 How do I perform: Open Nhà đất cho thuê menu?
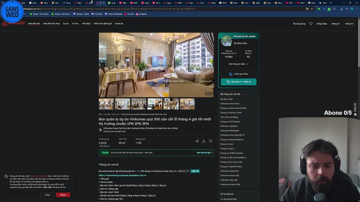(x=51, y=24)
